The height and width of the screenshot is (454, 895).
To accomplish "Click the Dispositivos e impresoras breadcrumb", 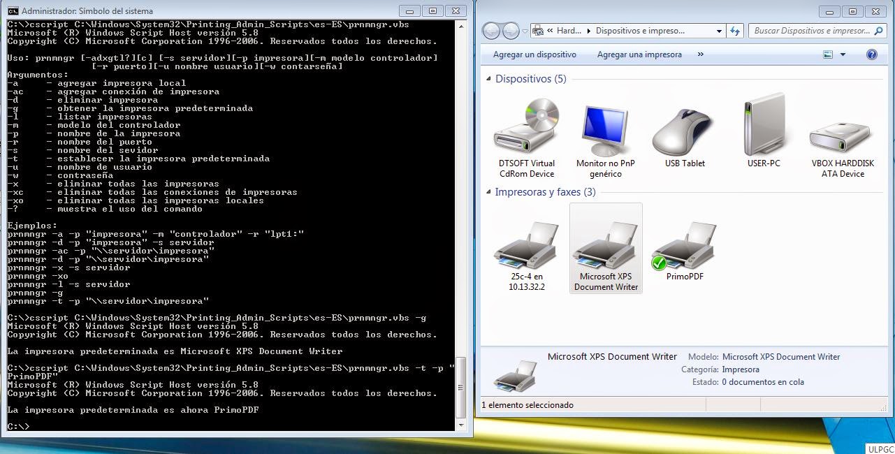I will (x=640, y=31).
